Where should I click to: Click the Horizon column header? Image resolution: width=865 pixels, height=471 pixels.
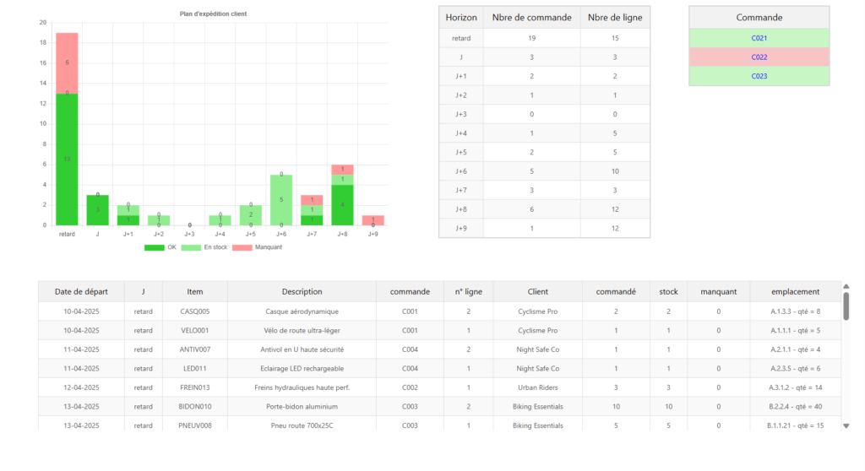[461, 18]
